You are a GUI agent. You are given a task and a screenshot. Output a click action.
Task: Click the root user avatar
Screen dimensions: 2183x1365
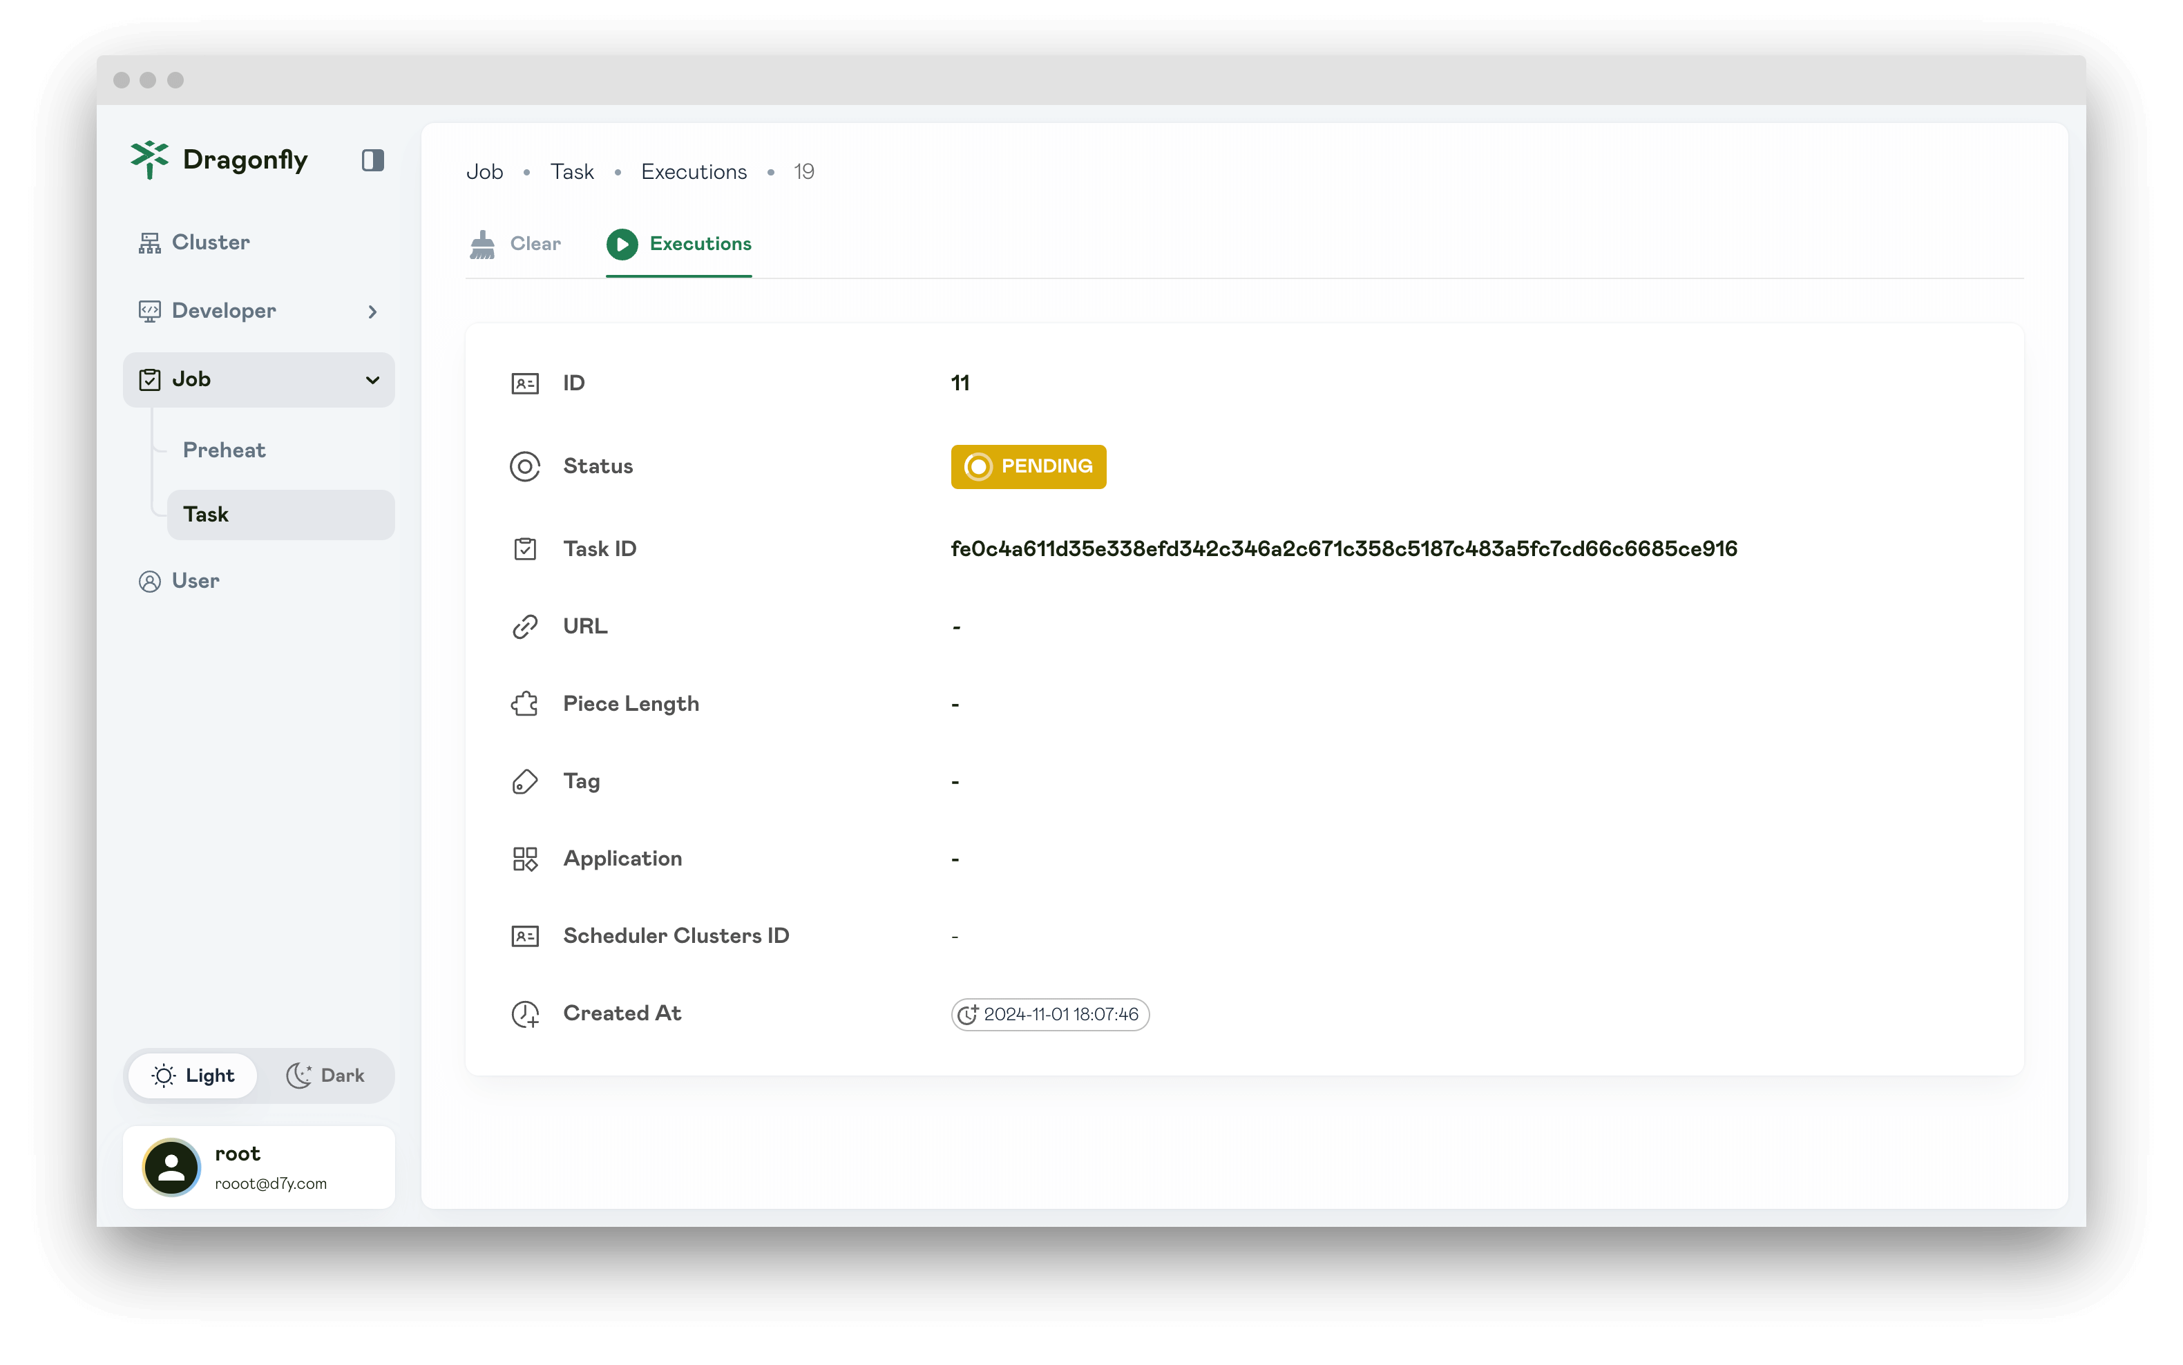point(171,1167)
